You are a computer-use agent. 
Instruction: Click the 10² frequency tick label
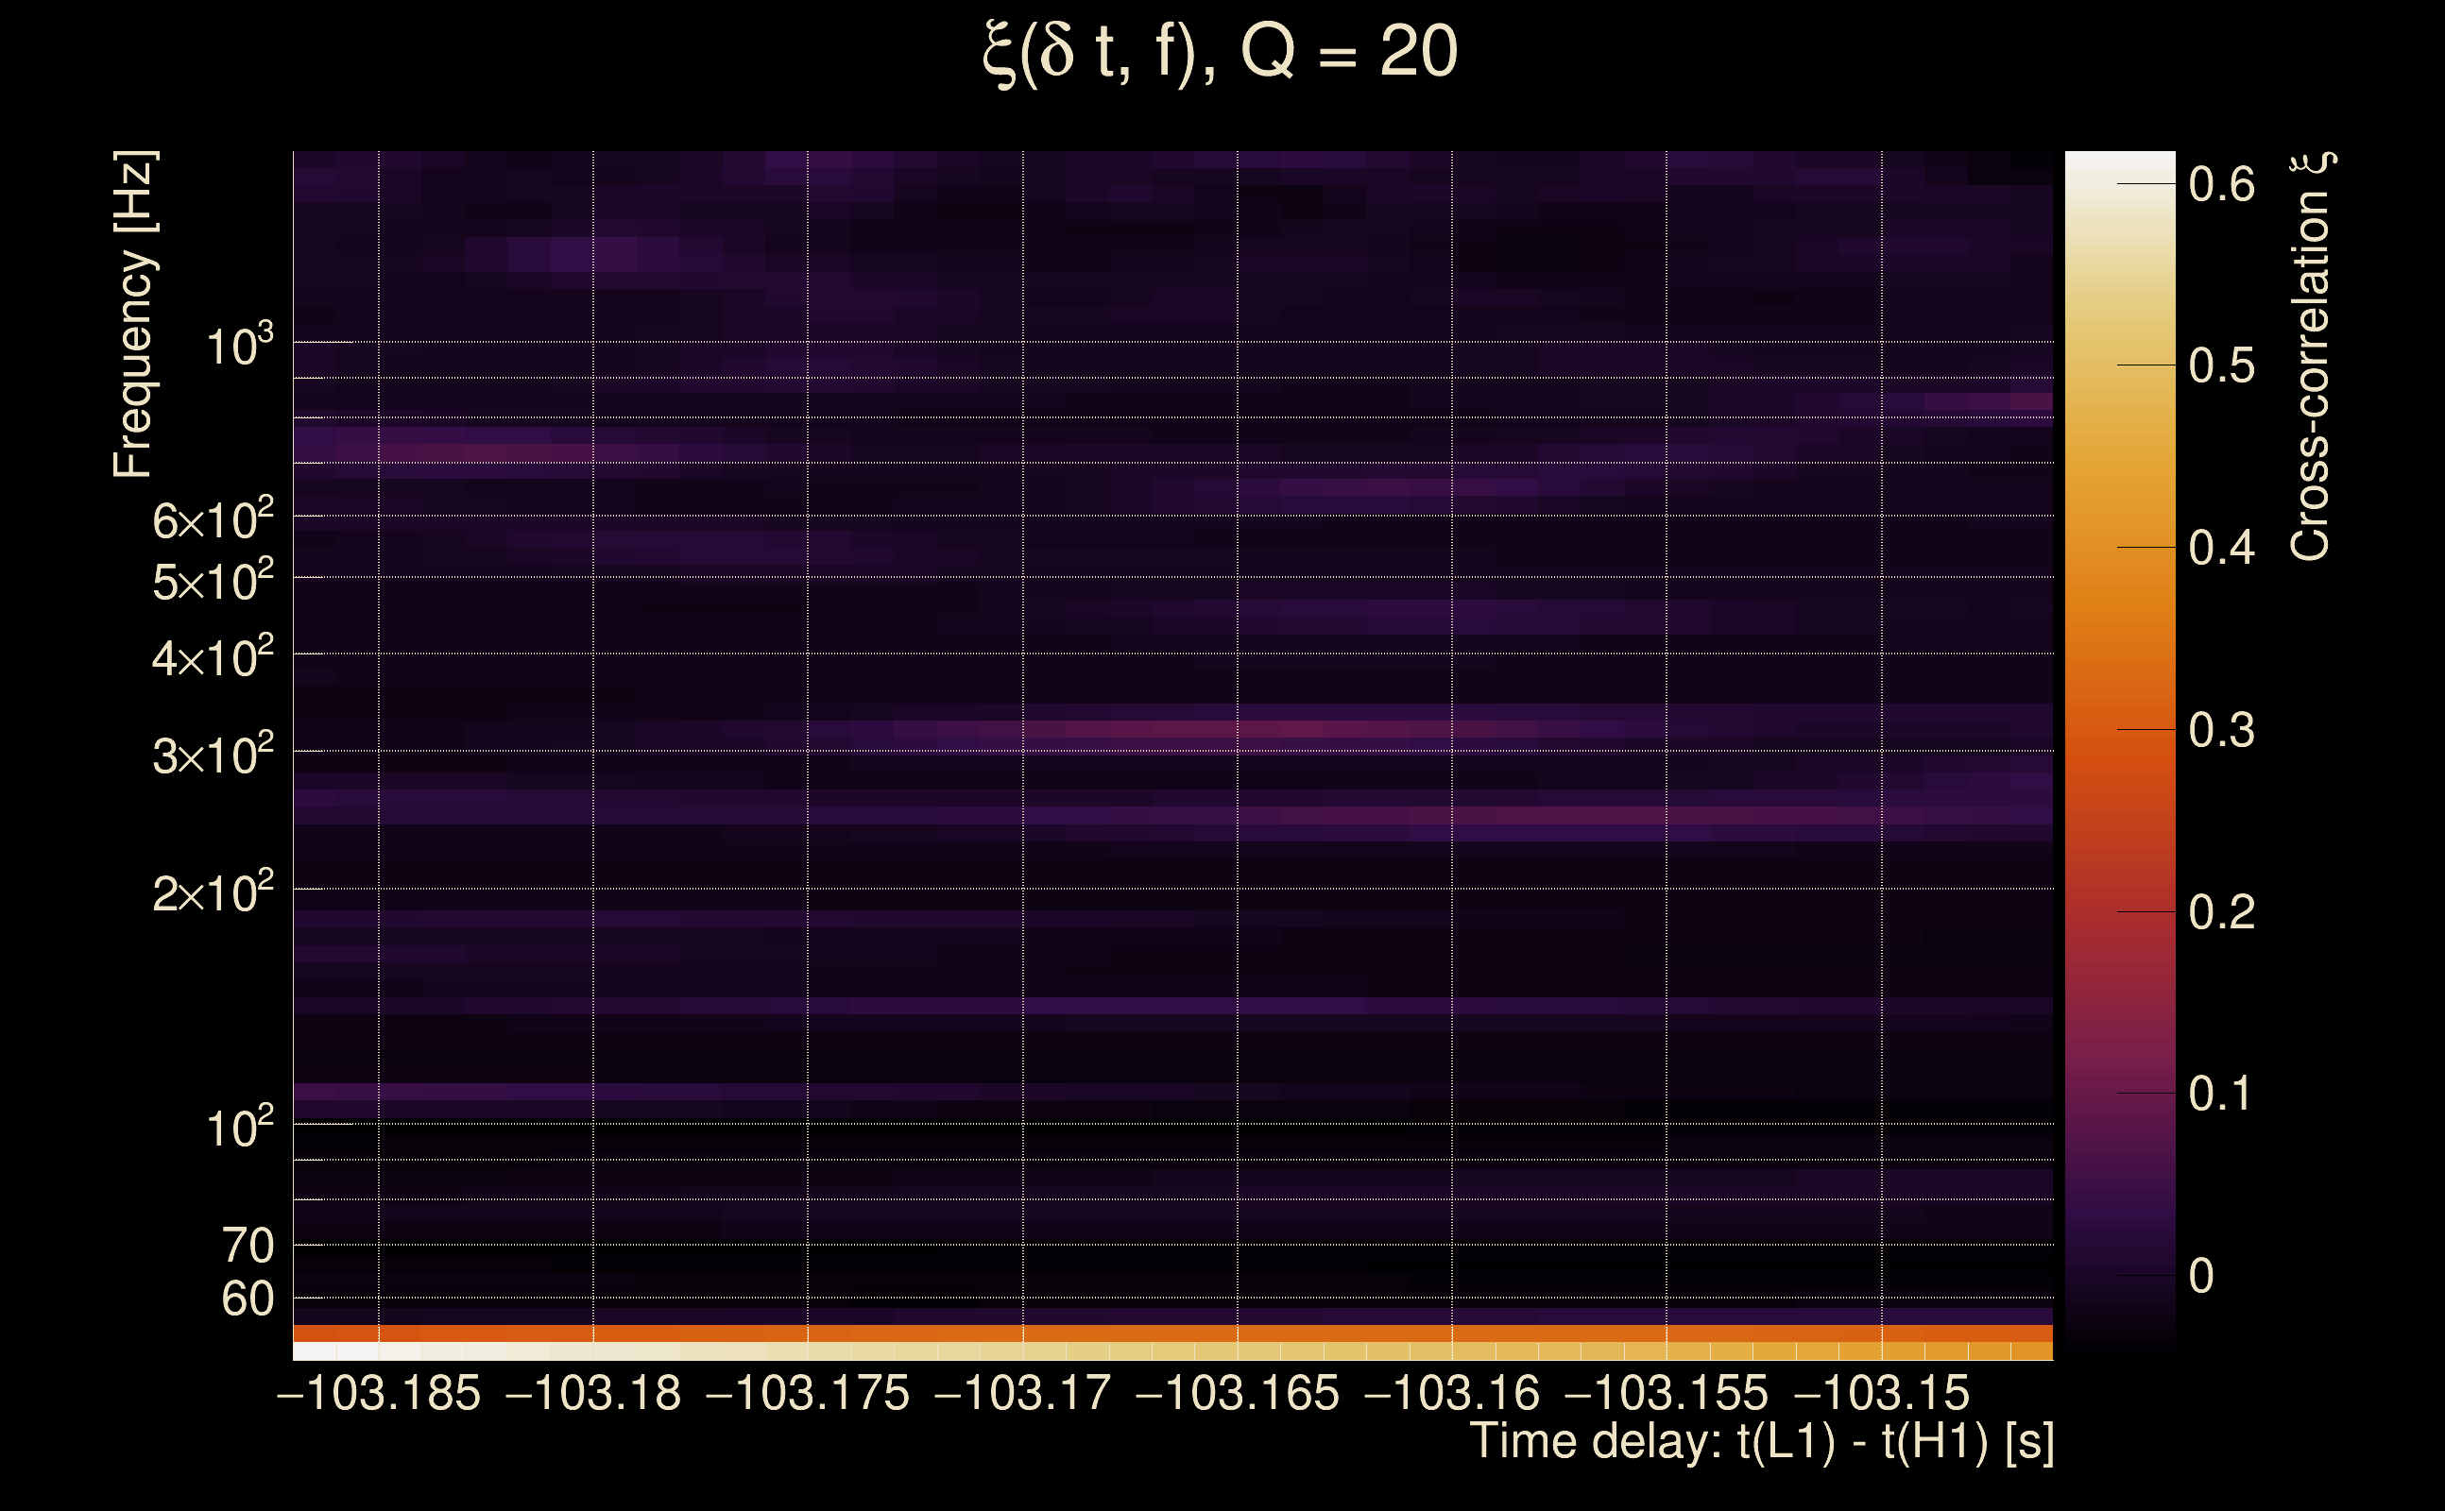[x=239, y=1128]
